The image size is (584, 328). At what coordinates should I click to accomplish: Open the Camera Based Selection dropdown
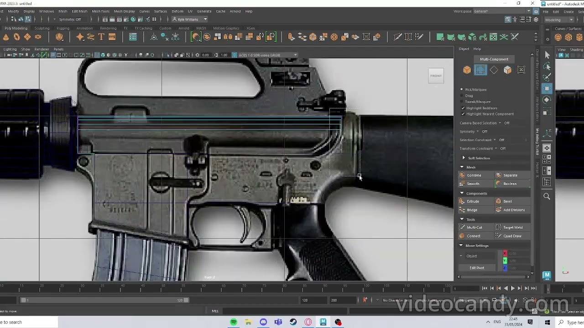[500, 123]
